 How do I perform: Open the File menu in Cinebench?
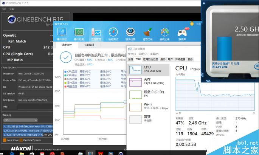[x=4, y=9]
